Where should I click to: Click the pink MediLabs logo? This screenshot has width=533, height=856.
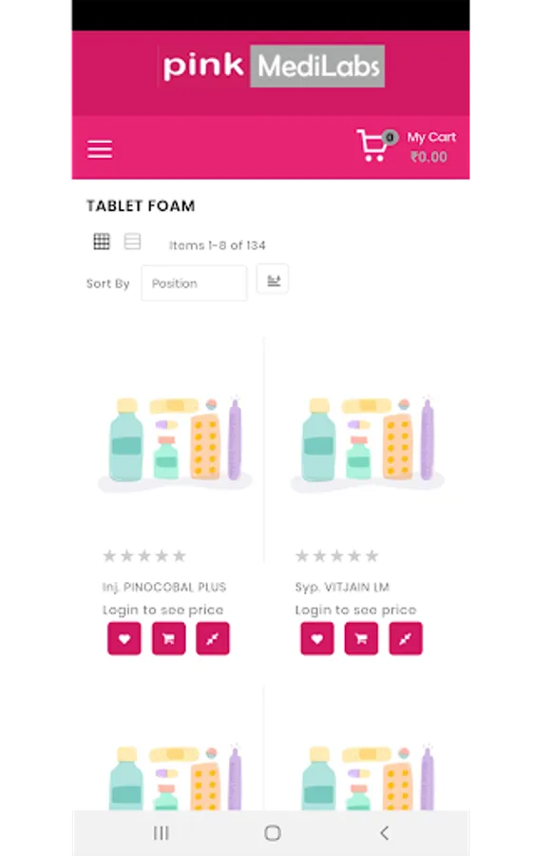click(x=271, y=66)
